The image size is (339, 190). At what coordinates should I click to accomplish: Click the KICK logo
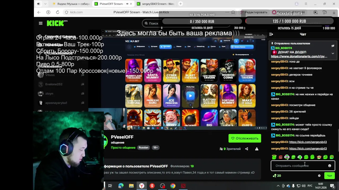(57, 23)
